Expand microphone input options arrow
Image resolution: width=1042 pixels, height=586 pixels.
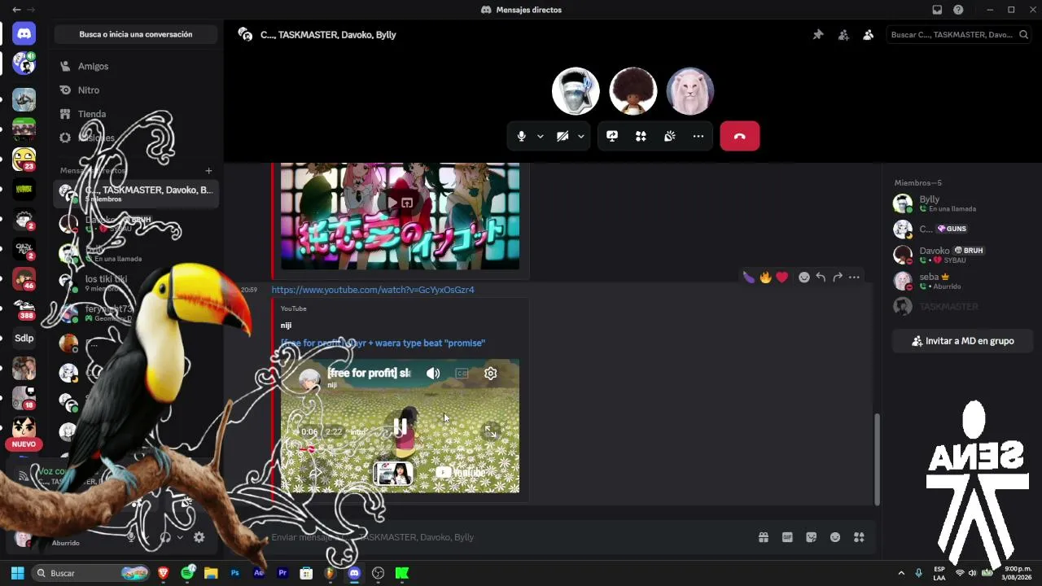click(540, 137)
